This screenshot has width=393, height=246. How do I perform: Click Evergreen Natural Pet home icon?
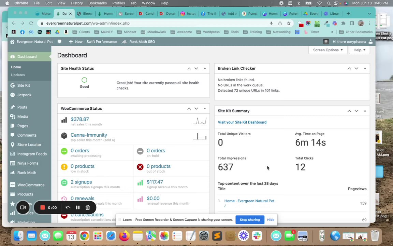(x=12, y=42)
